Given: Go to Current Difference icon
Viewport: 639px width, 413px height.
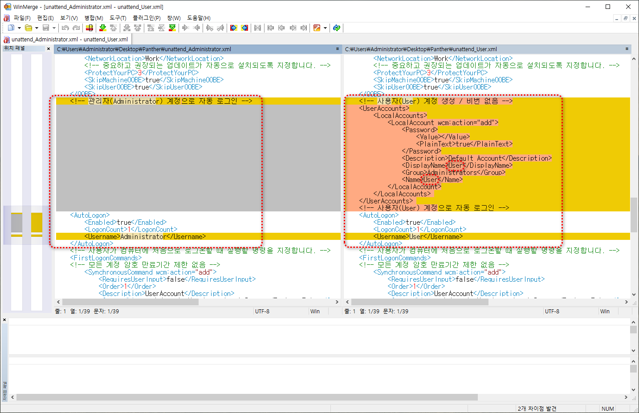Looking at the screenshot, I should pyautogui.click(x=162, y=28).
